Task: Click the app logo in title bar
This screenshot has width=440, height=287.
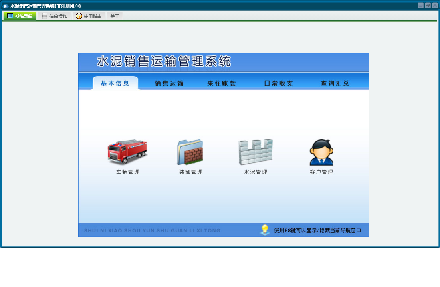Action: coord(5,6)
